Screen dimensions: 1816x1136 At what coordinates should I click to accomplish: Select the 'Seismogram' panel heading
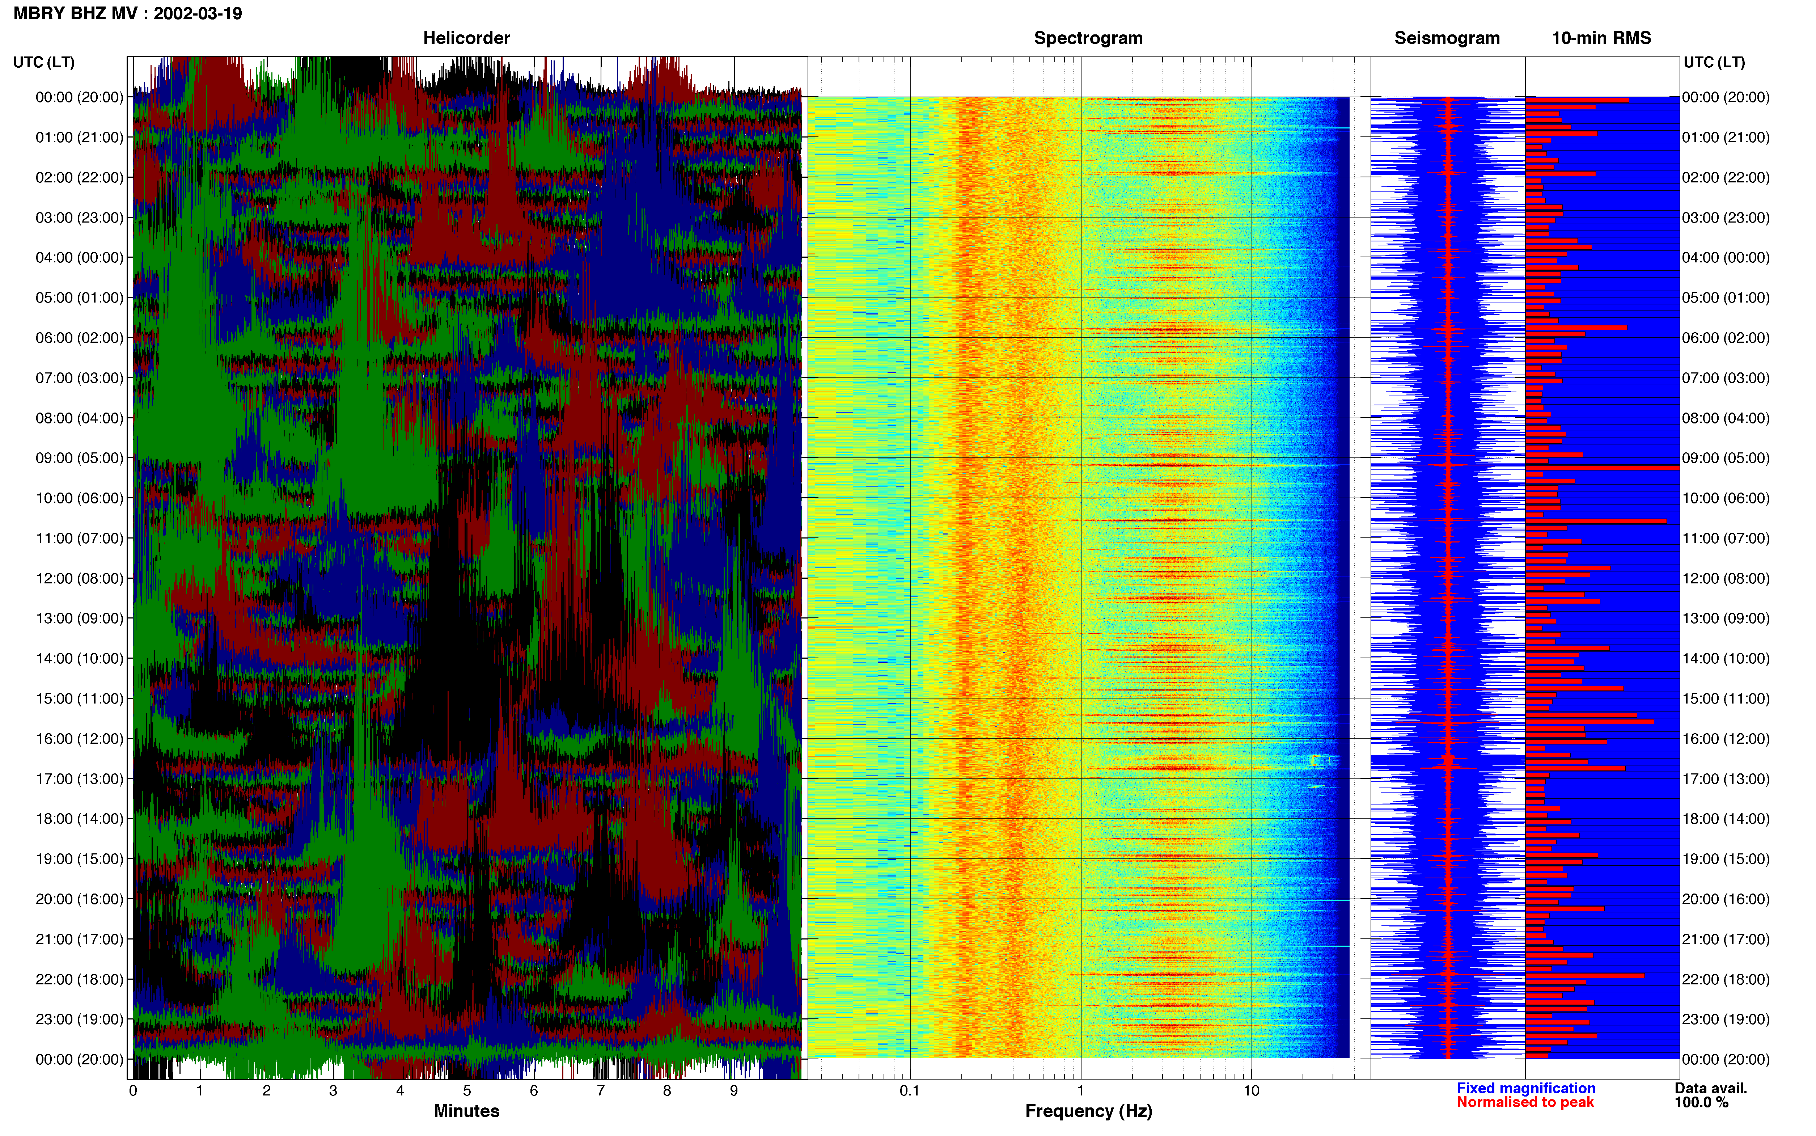click(x=1447, y=38)
